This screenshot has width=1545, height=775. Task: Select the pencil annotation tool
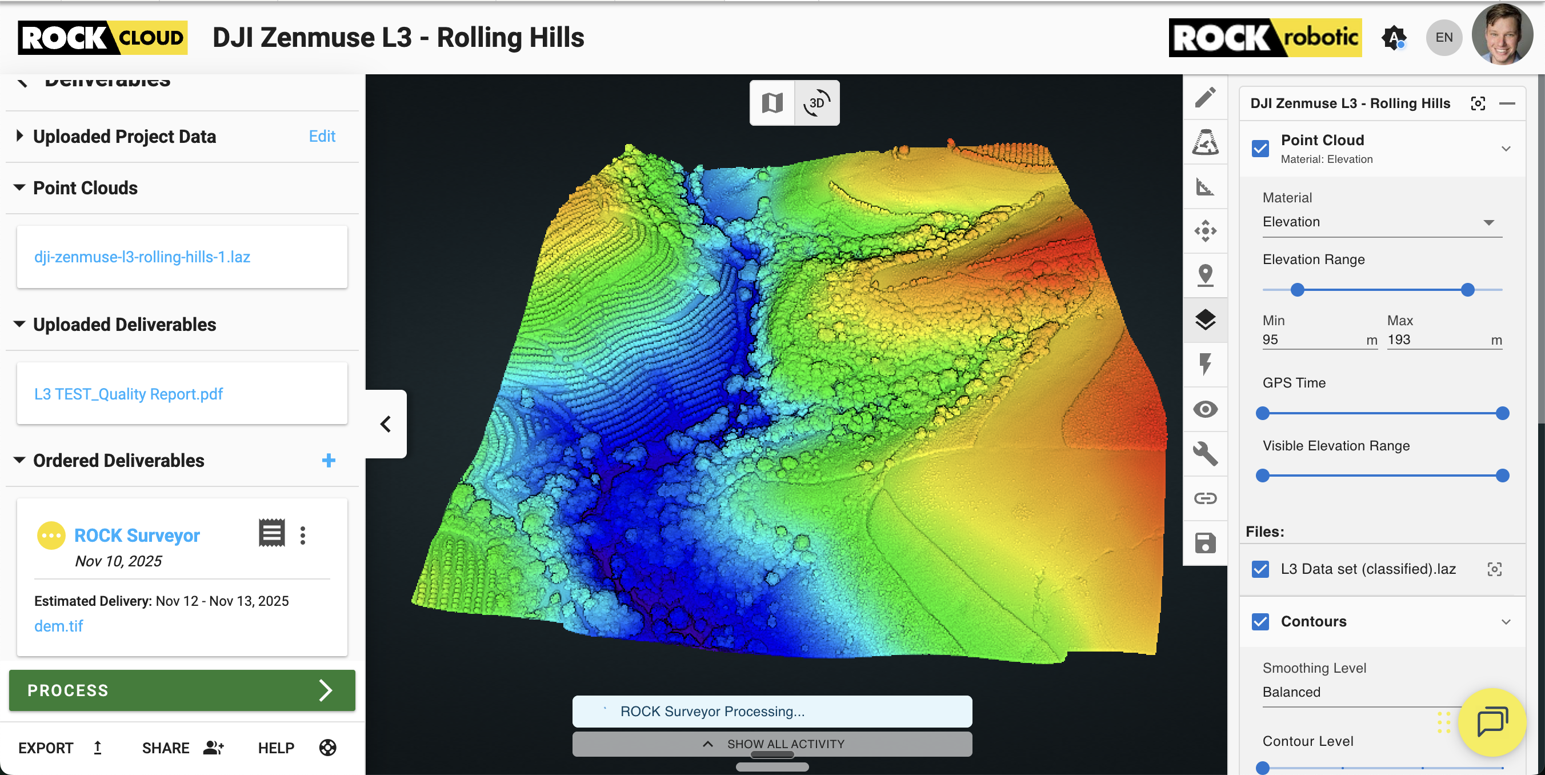[x=1204, y=98]
